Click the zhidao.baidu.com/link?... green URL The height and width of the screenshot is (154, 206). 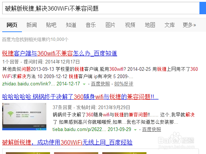[28, 84]
